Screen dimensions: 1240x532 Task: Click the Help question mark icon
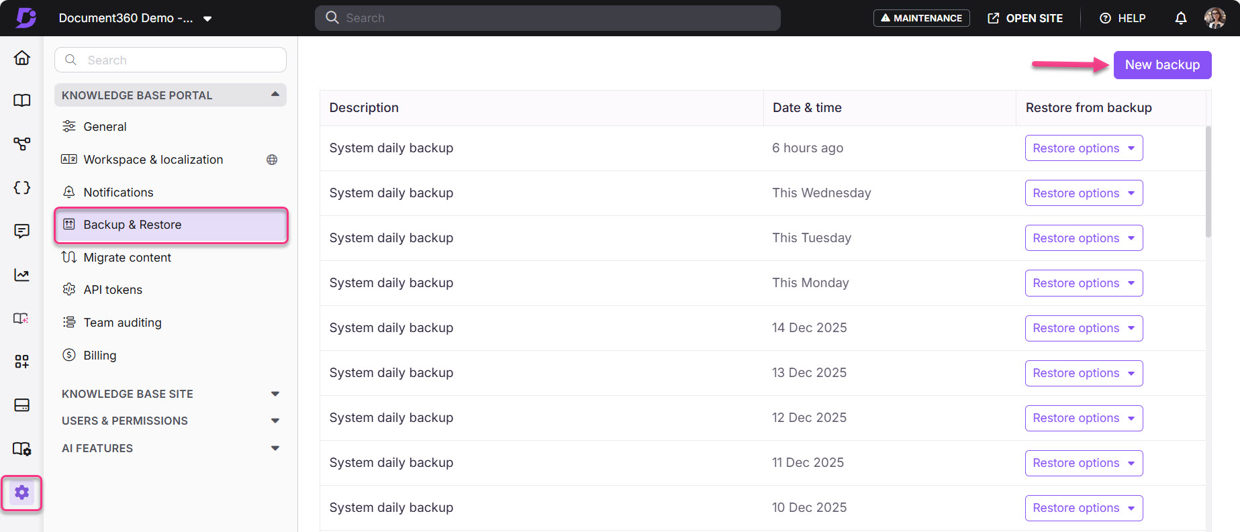(x=1105, y=18)
